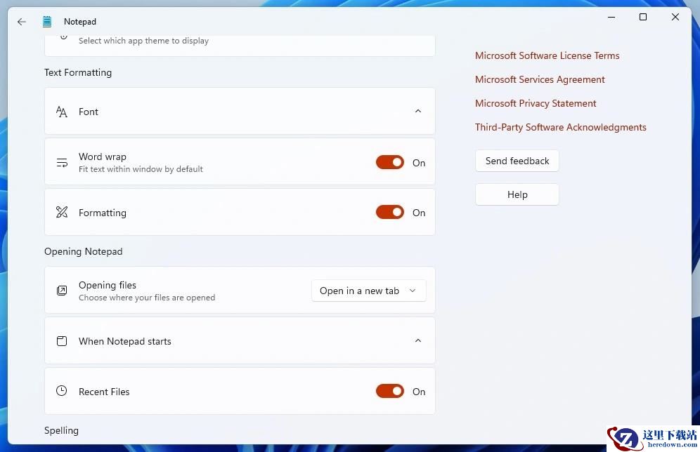Click the Formatting pencil icon
The height and width of the screenshot is (452, 700).
click(62, 212)
